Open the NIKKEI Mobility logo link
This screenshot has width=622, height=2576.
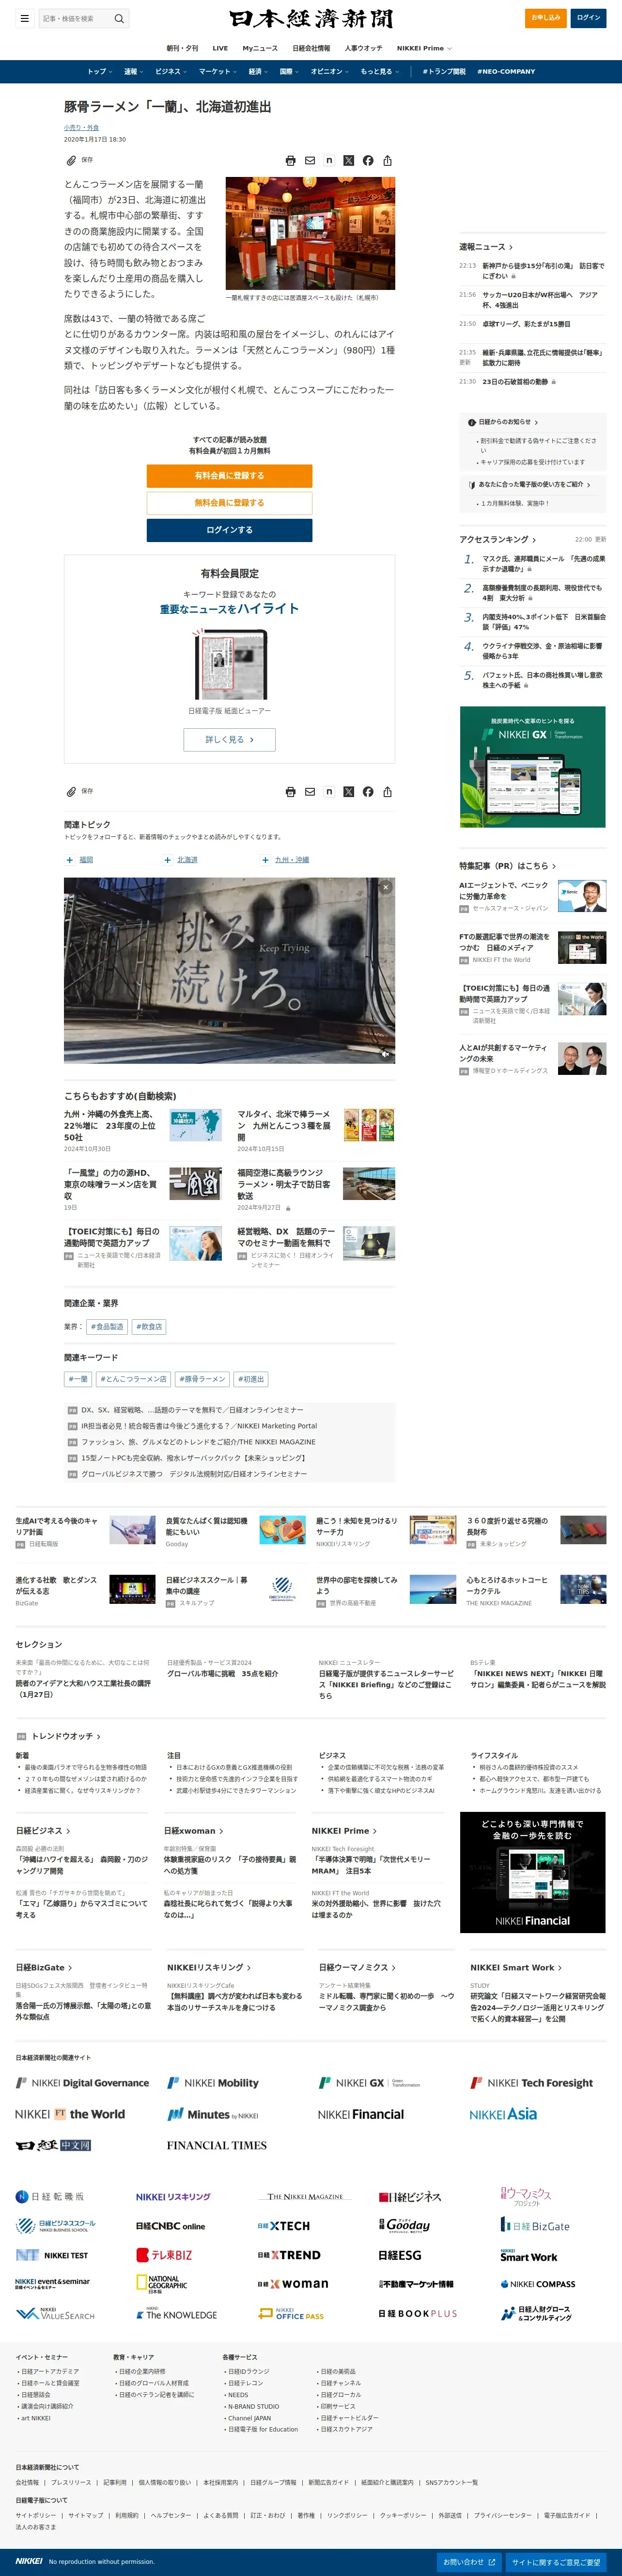213,2083
